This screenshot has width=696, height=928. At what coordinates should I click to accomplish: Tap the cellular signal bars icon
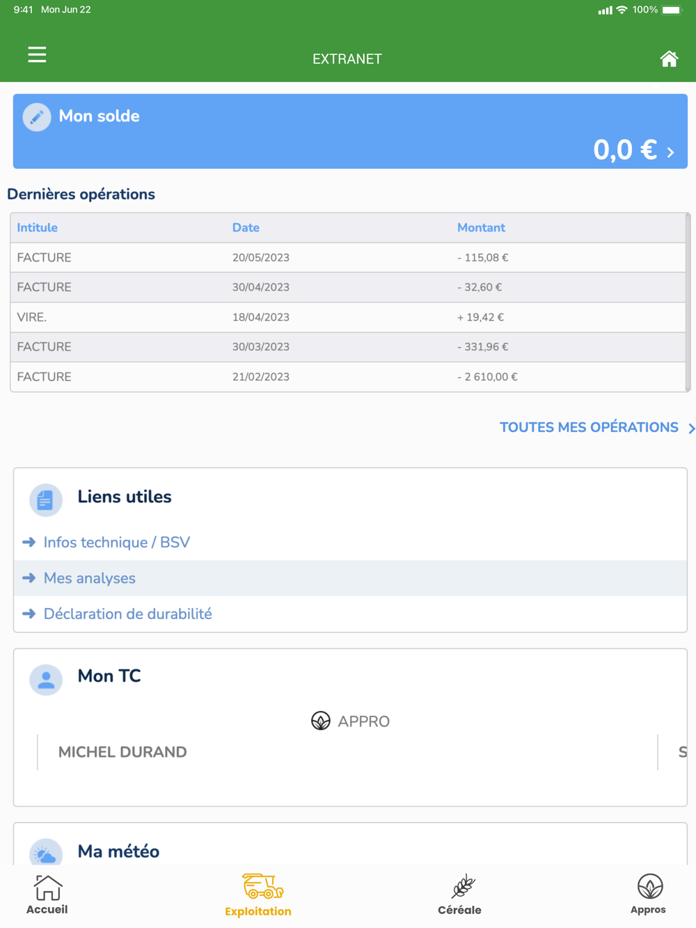click(606, 10)
